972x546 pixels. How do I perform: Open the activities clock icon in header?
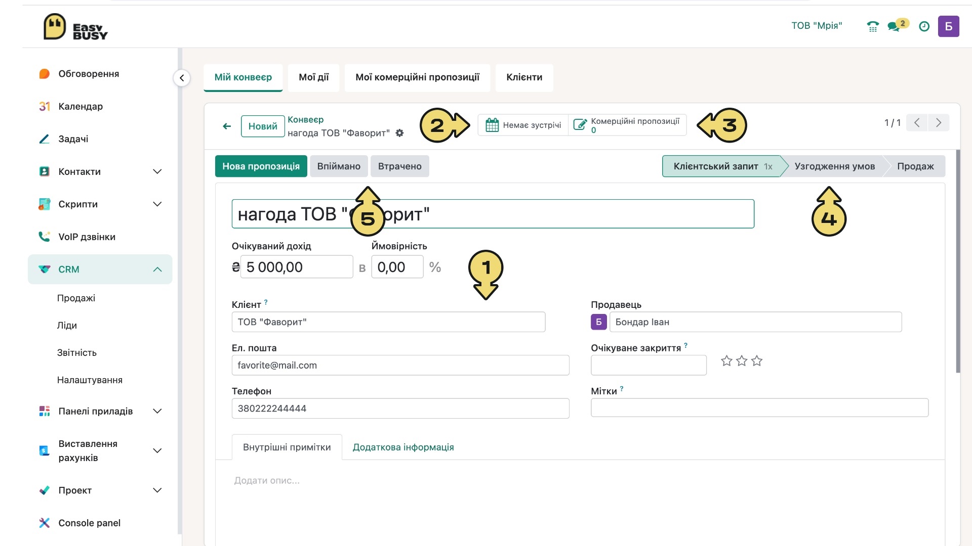[x=924, y=26]
